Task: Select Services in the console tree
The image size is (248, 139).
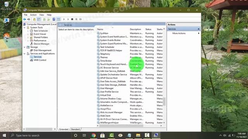Action: (x=38, y=57)
